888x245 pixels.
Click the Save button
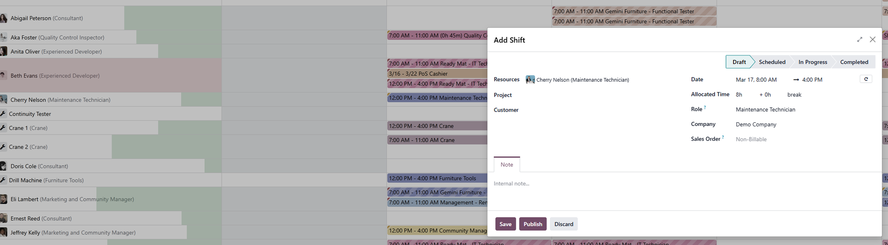[505, 224]
